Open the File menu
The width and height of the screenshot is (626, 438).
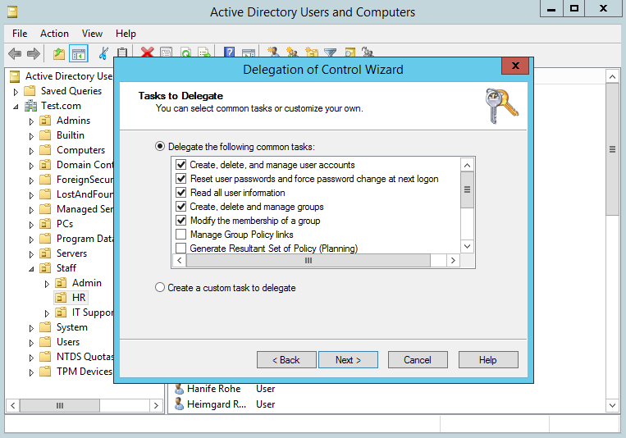[x=20, y=34]
